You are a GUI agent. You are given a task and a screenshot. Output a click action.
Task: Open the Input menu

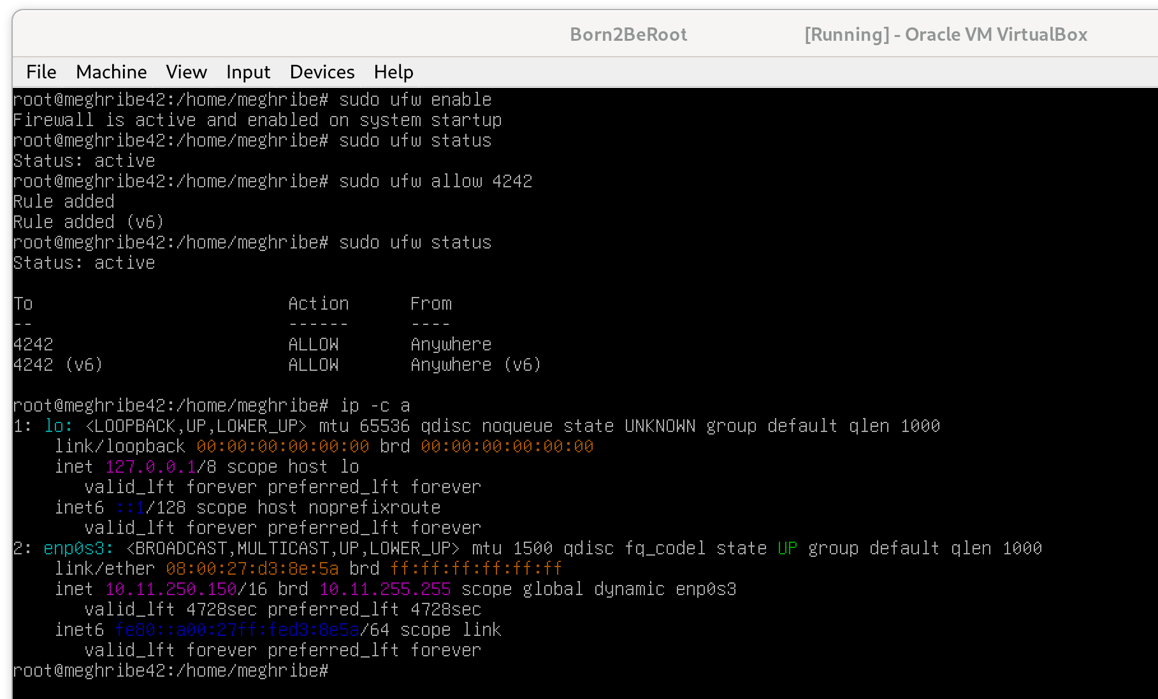click(x=248, y=72)
